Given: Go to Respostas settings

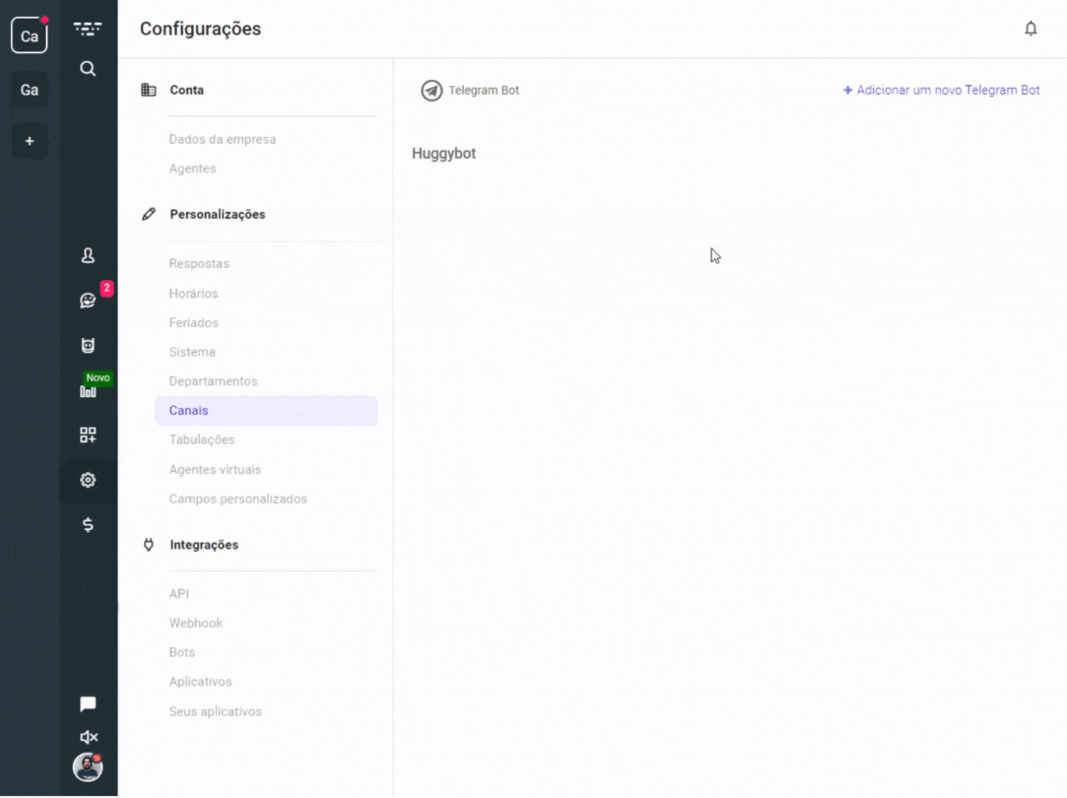Looking at the screenshot, I should [199, 264].
